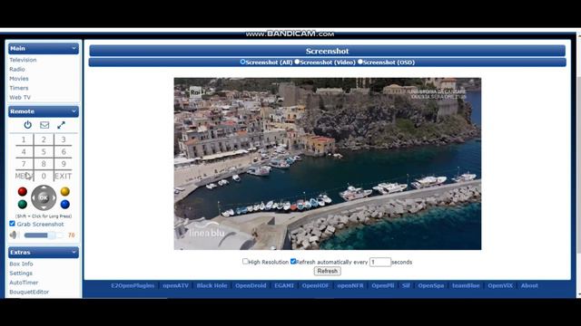Click the page vertical scrollbar
This screenshot has height=326, width=581.
578,165
